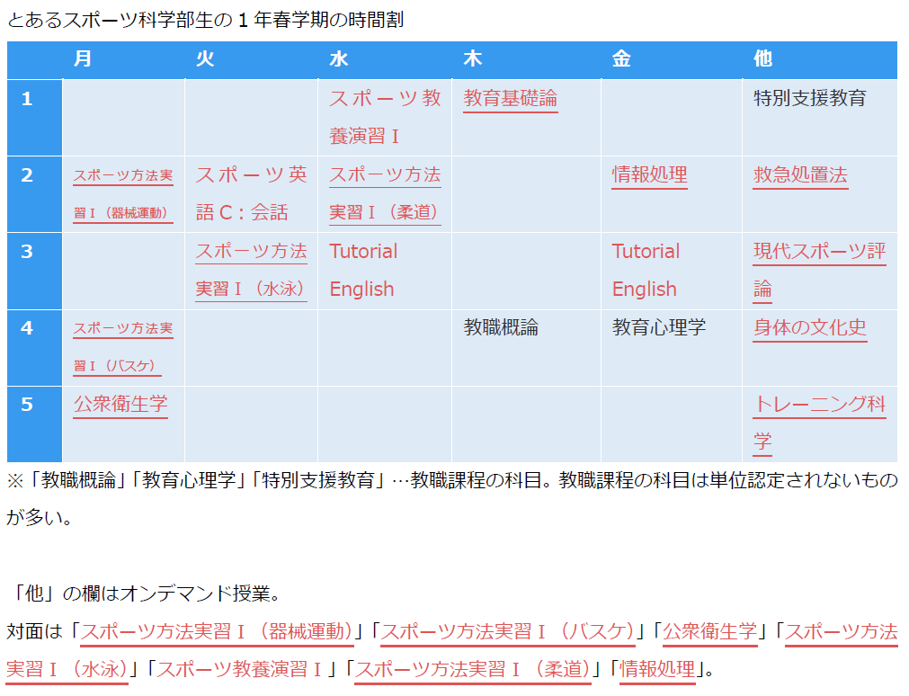This screenshot has height=696, width=909.
Task: Click the 「他」の欄はオンデマンド授業 sentence
Action: (146, 593)
